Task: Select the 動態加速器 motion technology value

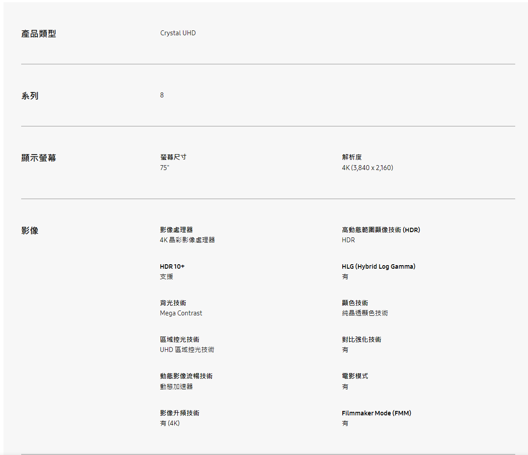Action: pos(176,387)
